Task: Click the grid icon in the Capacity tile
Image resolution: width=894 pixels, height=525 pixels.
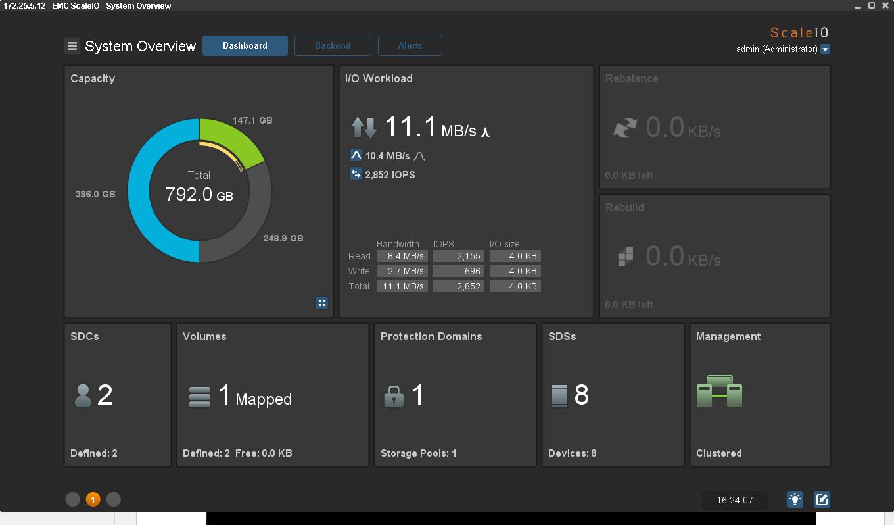Action: (x=321, y=303)
